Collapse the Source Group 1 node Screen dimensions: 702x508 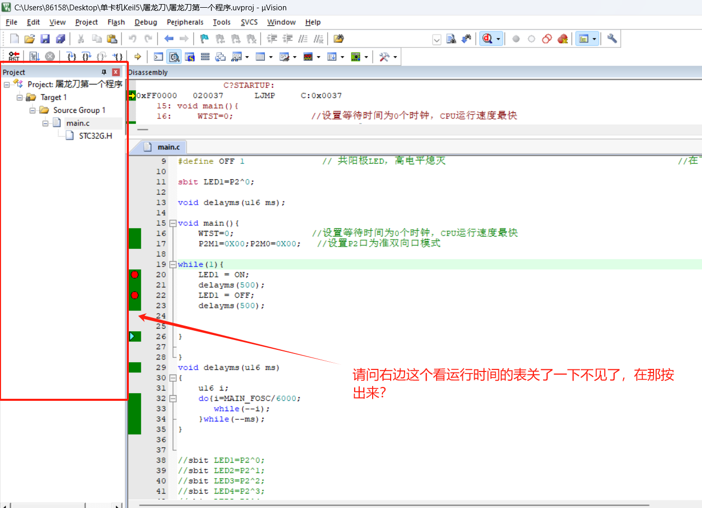[32, 110]
